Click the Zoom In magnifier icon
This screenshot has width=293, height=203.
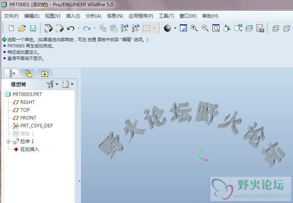(x=194, y=28)
